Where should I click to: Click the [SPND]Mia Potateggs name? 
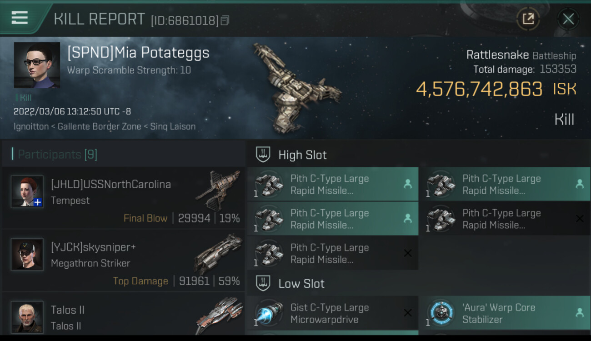[138, 53]
